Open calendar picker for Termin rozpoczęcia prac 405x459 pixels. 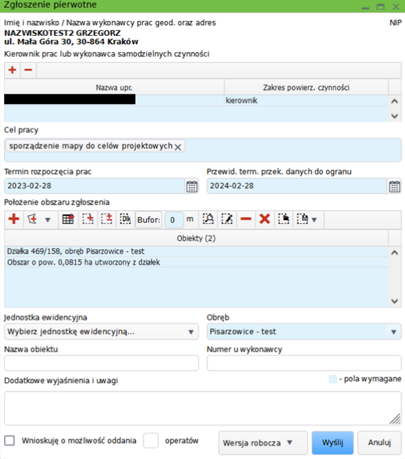[x=191, y=186]
